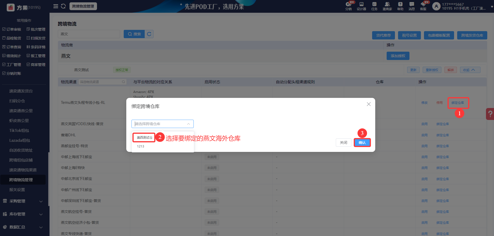Click search icon in 筛选物流渠道 filter
This screenshot has height=236, width=494.
[123, 82]
